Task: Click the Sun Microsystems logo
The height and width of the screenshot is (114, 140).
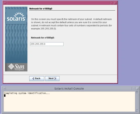Action: pyautogui.click(x=16, y=67)
